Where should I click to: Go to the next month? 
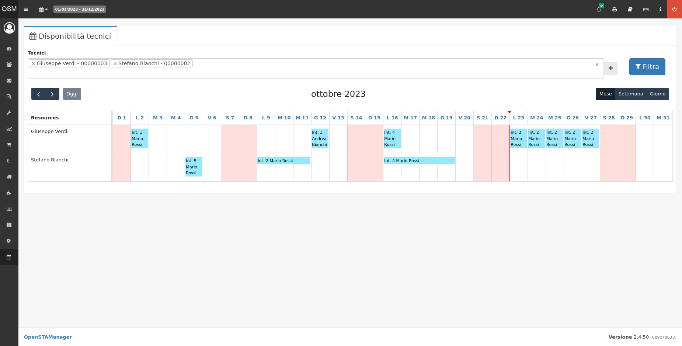coord(52,94)
